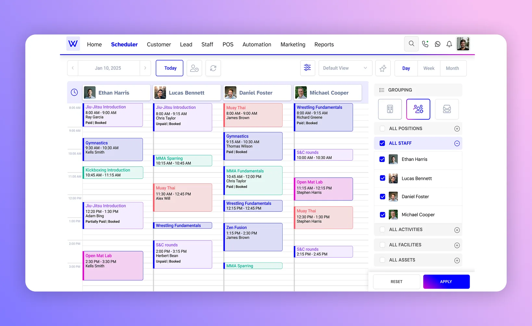Click the refresh icon next to Today
The width and height of the screenshot is (532, 326).
[213, 68]
